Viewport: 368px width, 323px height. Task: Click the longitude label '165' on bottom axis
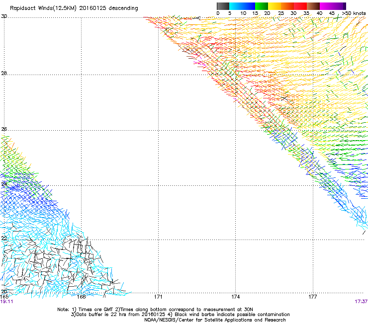[4, 297]
